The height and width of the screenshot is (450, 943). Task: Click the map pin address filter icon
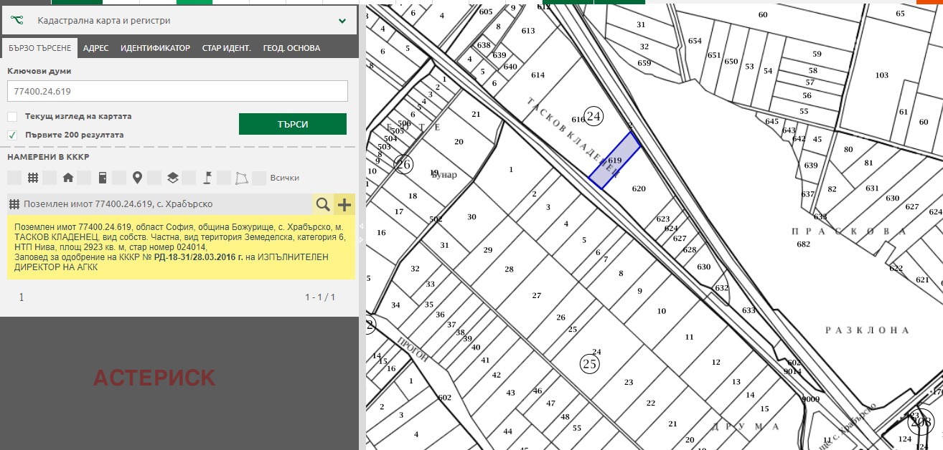click(x=137, y=178)
